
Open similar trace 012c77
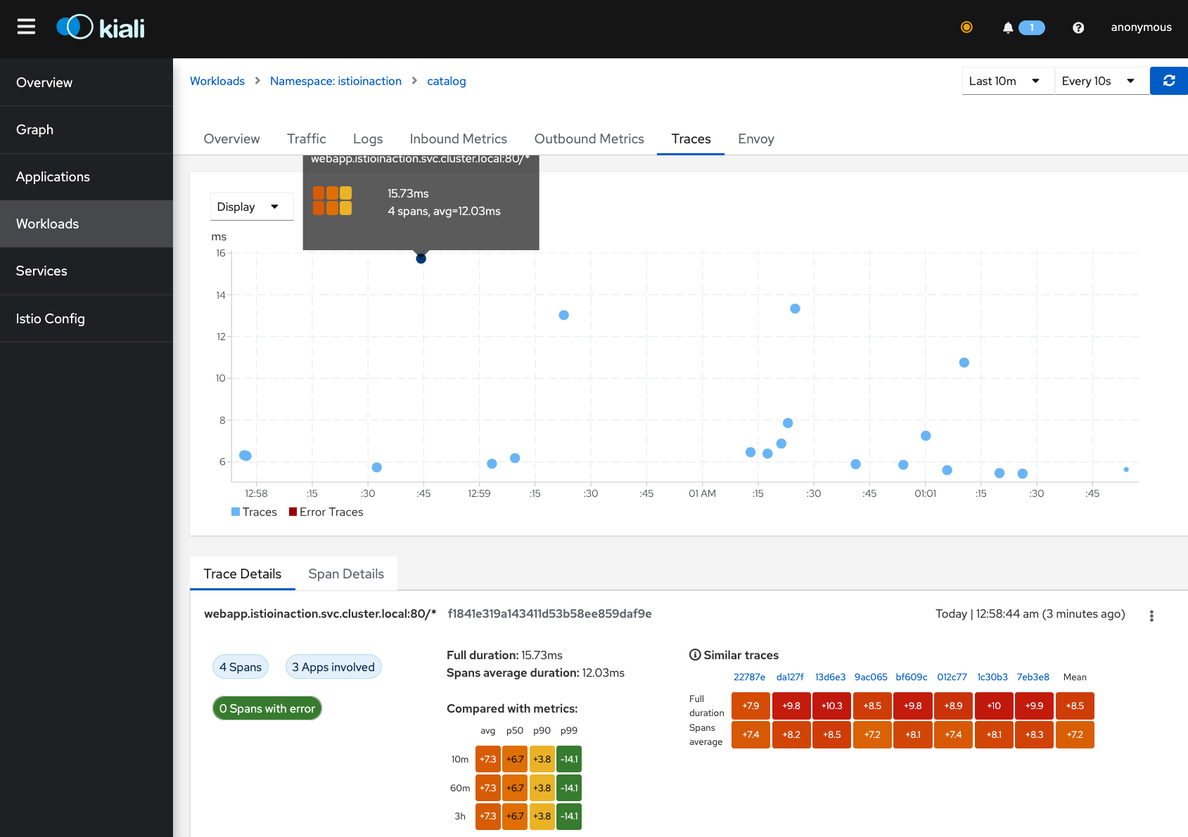(x=952, y=677)
